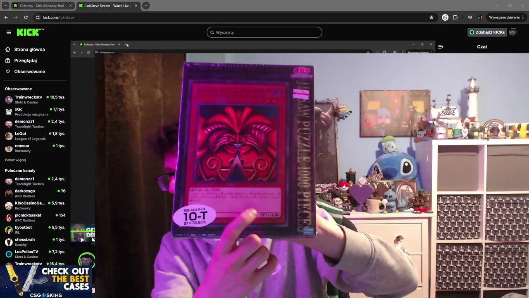Close the Kickaway - Kick Giveaway Tool tab
This screenshot has width=529, height=298.
[x=70, y=6]
